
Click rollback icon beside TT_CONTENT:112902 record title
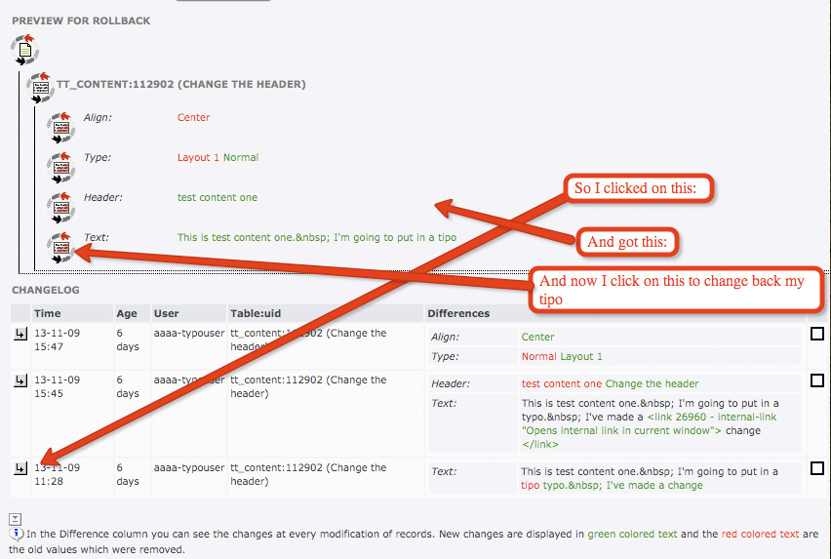click(41, 88)
